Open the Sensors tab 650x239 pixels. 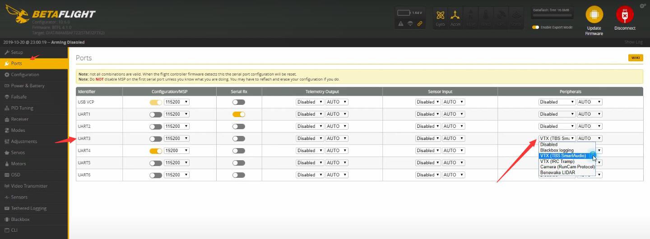(x=34, y=197)
